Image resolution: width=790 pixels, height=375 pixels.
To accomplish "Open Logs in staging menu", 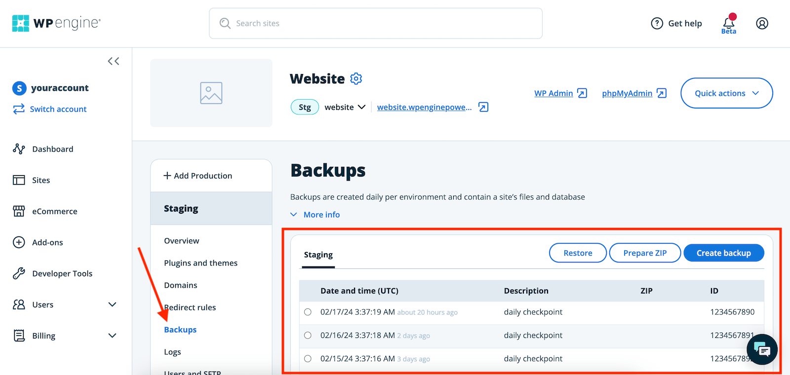I will (172, 352).
